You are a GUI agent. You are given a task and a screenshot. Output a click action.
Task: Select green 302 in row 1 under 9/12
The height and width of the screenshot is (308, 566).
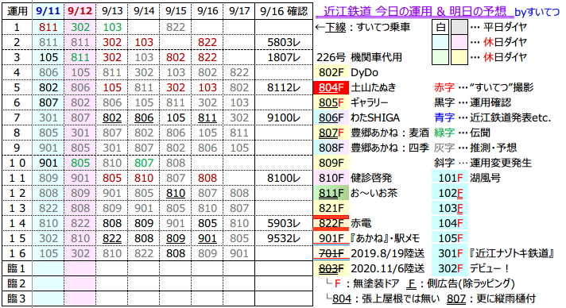(x=80, y=27)
